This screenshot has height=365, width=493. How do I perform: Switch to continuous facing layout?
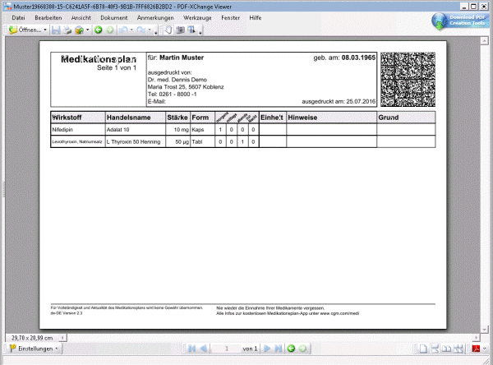click(458, 349)
